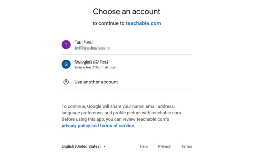Click the blue G account avatar
The image size is (254, 158).
coord(66,64)
